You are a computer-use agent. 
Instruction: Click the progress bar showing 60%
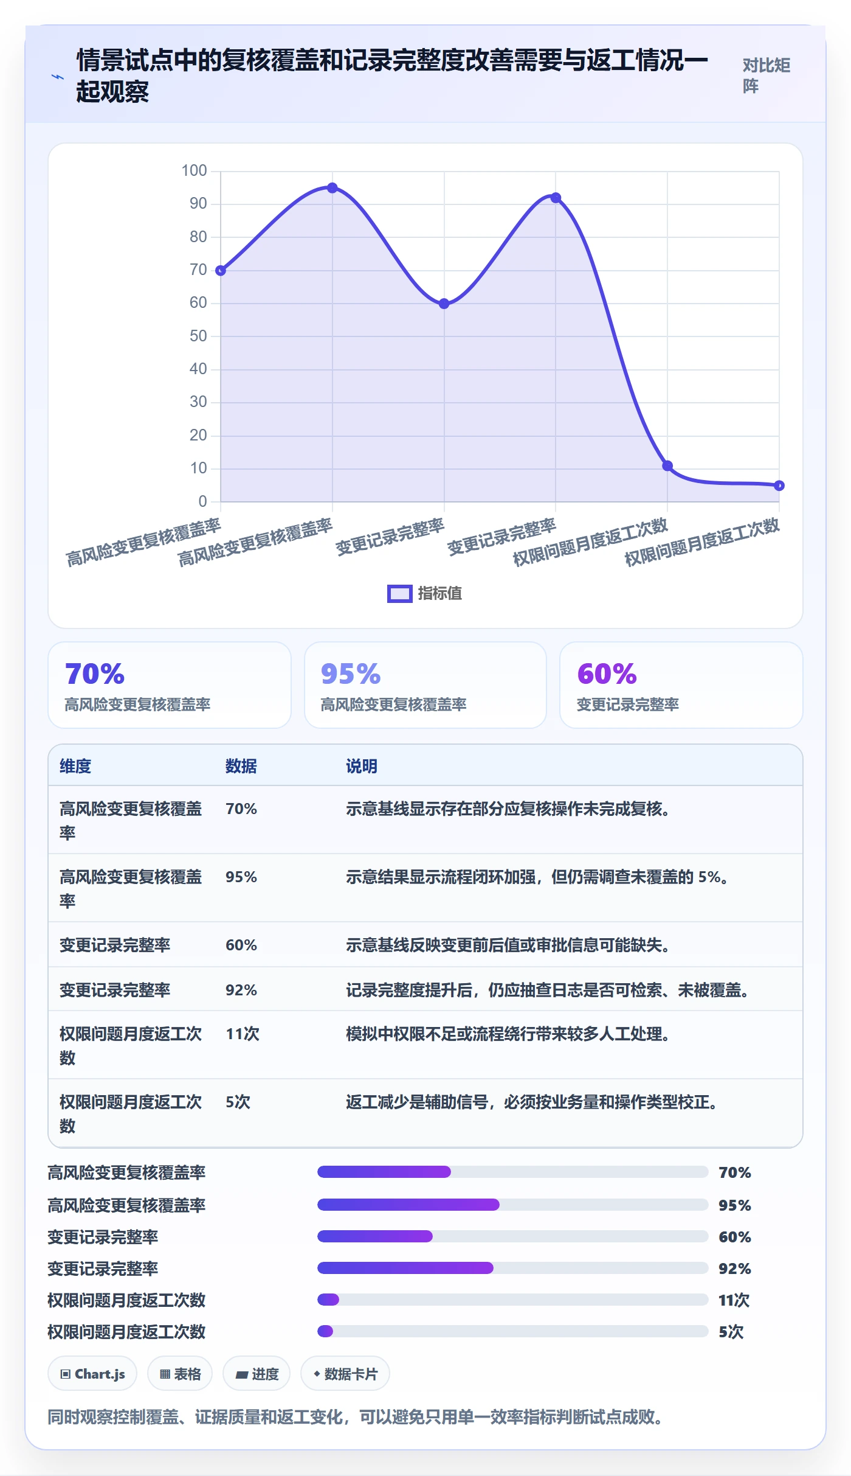click(512, 1236)
